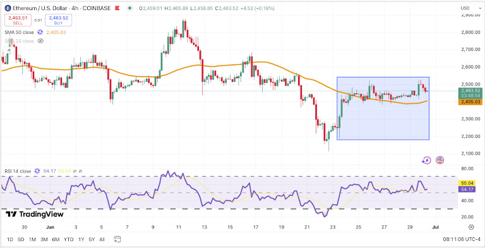Click the current price label 2,463.52 on price axis

(x=470, y=91)
